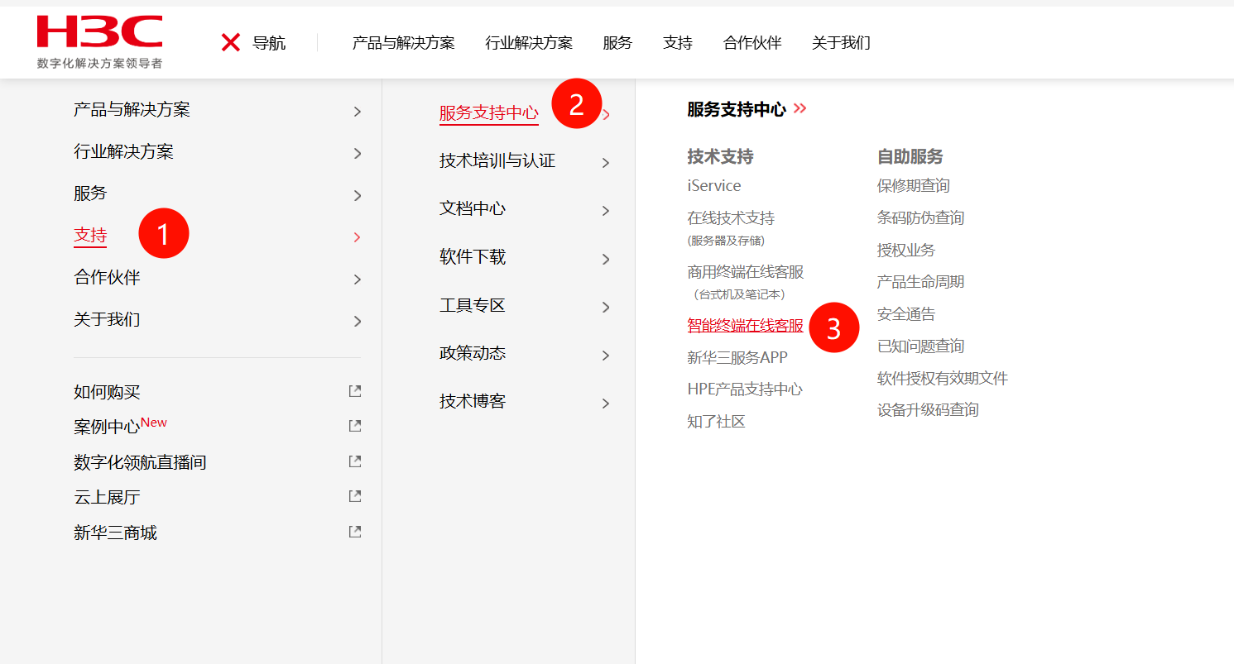Select 技术培训与认证 submenu item
Viewport: 1234px width, 664px height.
point(497,160)
